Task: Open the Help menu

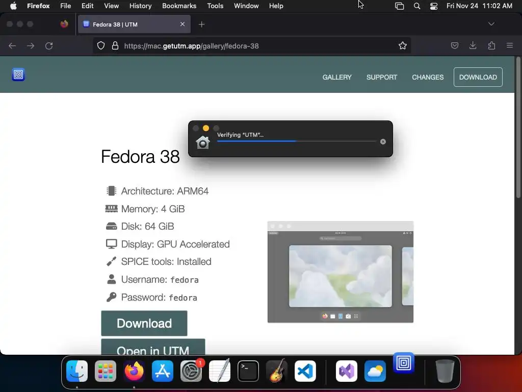Action: [x=276, y=6]
